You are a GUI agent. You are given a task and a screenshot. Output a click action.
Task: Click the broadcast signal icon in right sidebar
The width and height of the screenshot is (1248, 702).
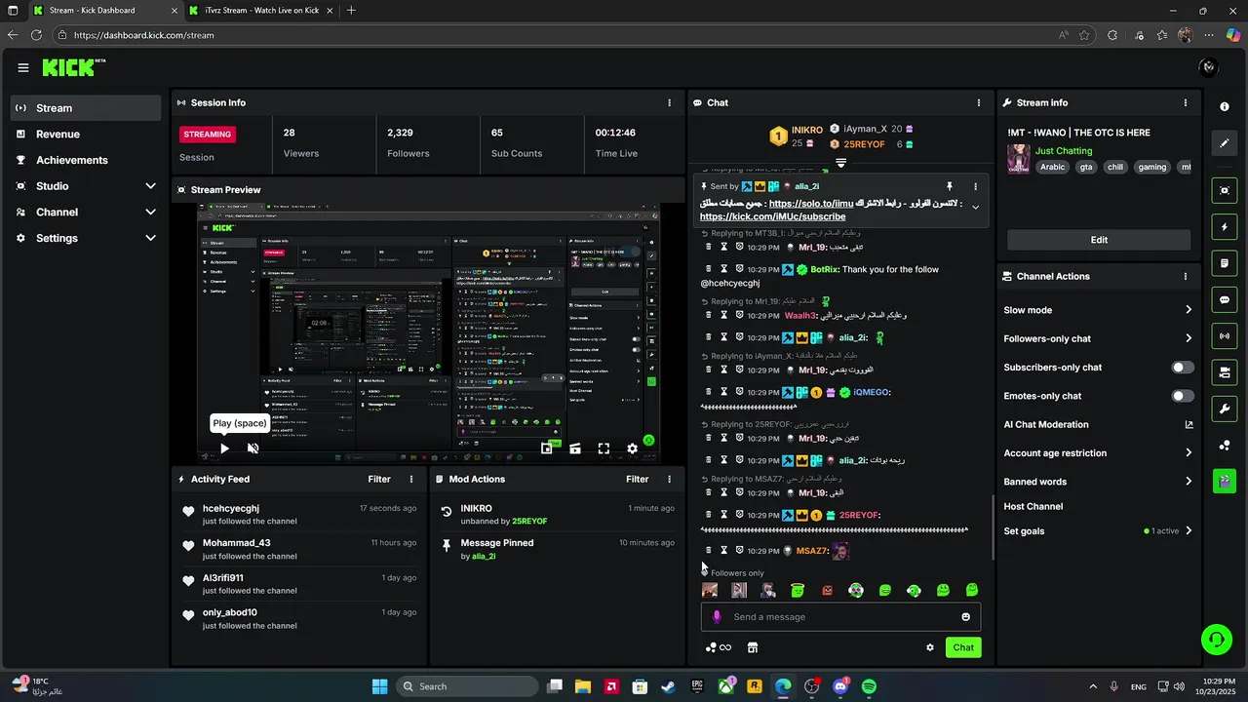coord(1225,336)
